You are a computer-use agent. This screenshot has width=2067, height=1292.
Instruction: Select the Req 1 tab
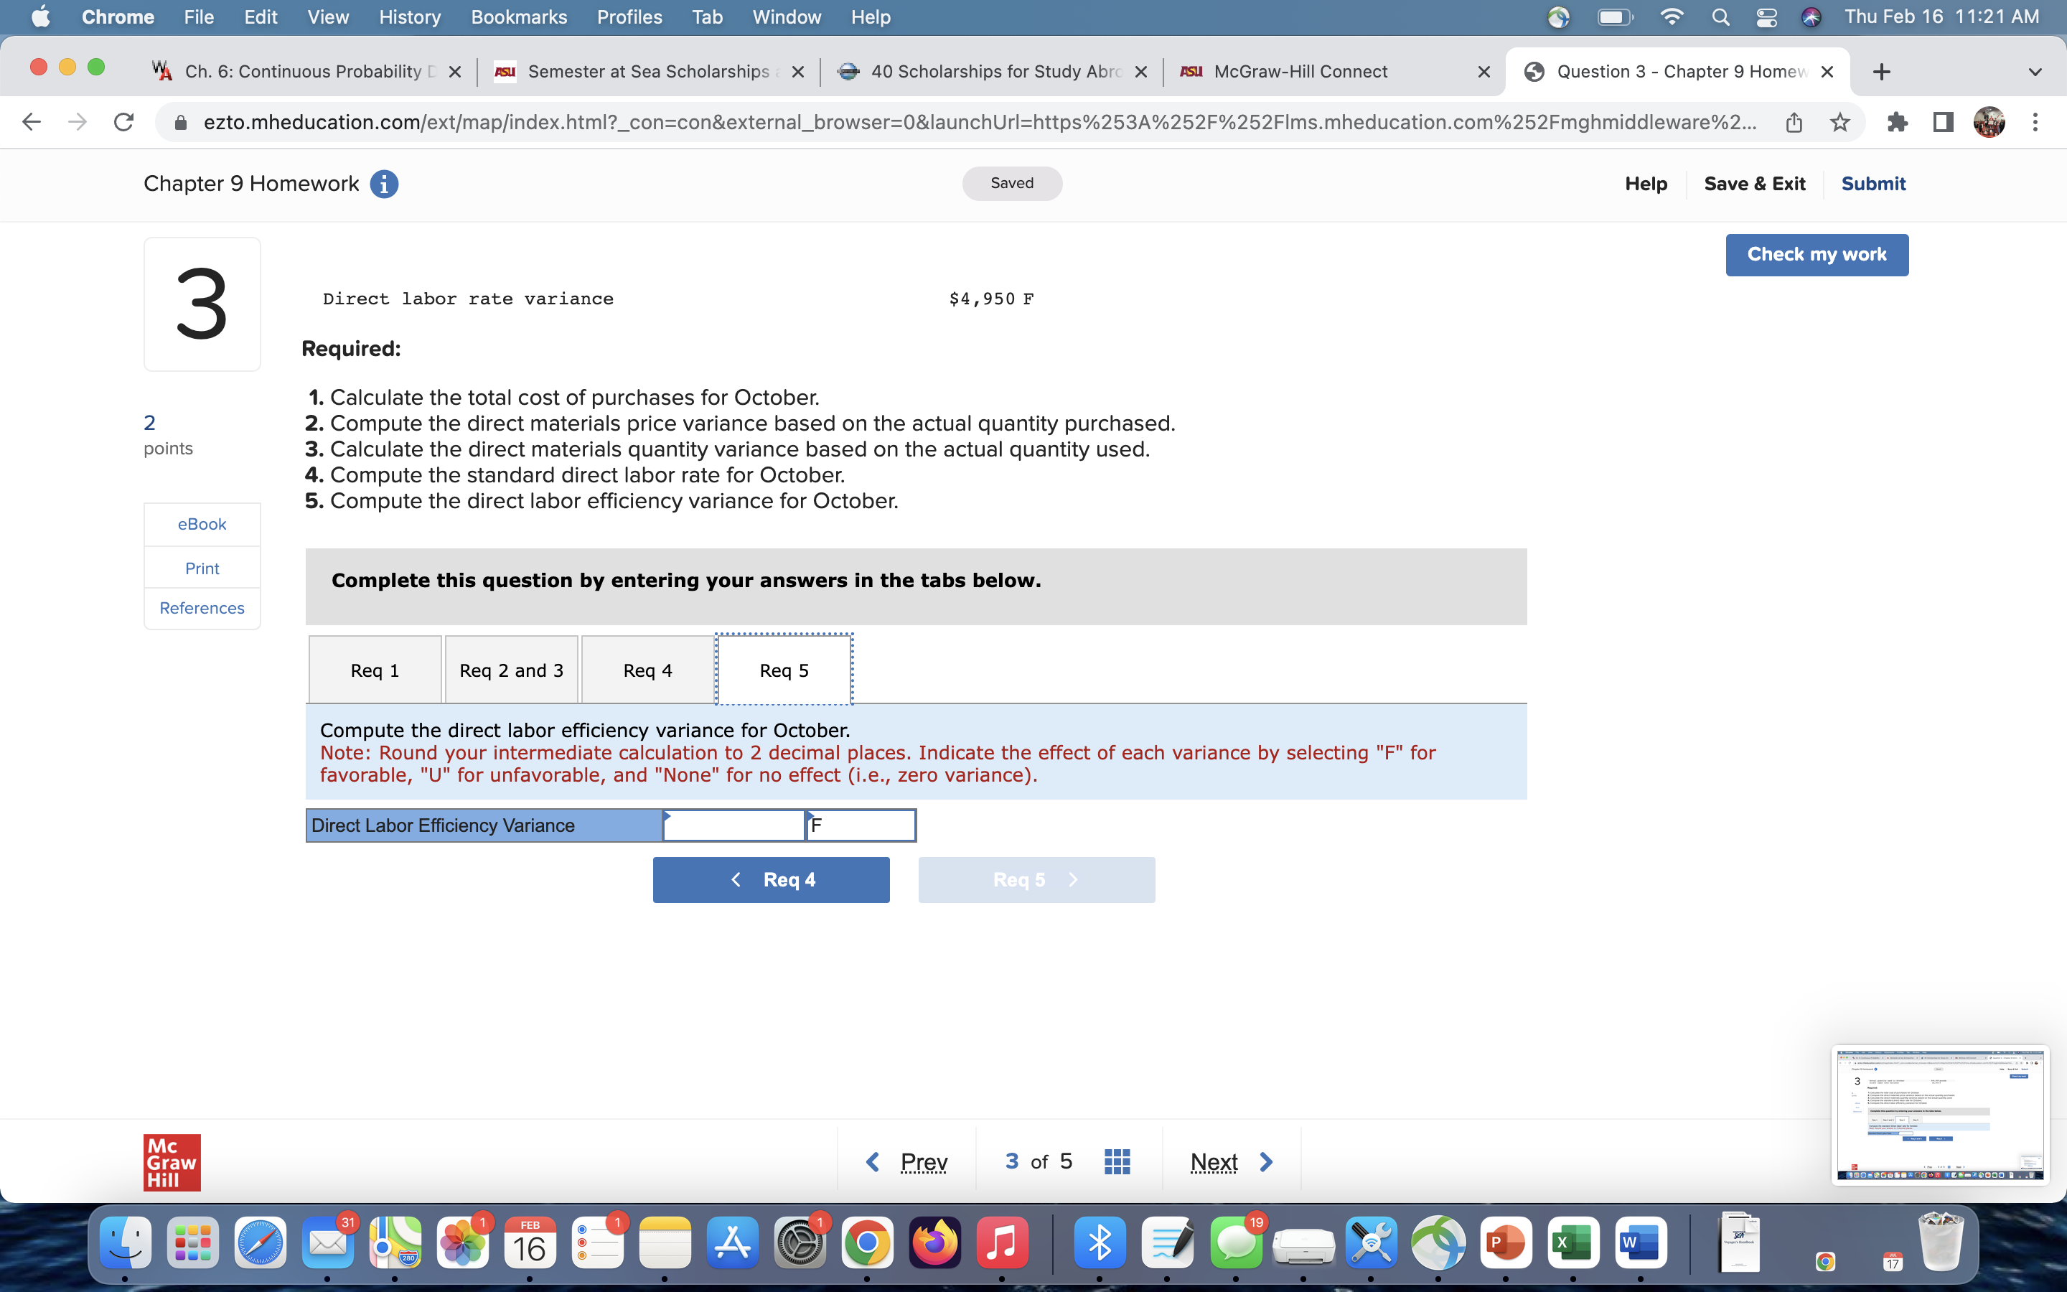(375, 670)
